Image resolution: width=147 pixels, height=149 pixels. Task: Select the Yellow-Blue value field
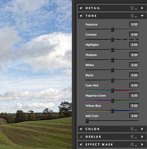134,106
